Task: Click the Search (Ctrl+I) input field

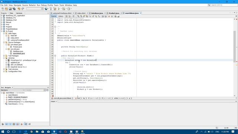Action: click(224, 5)
